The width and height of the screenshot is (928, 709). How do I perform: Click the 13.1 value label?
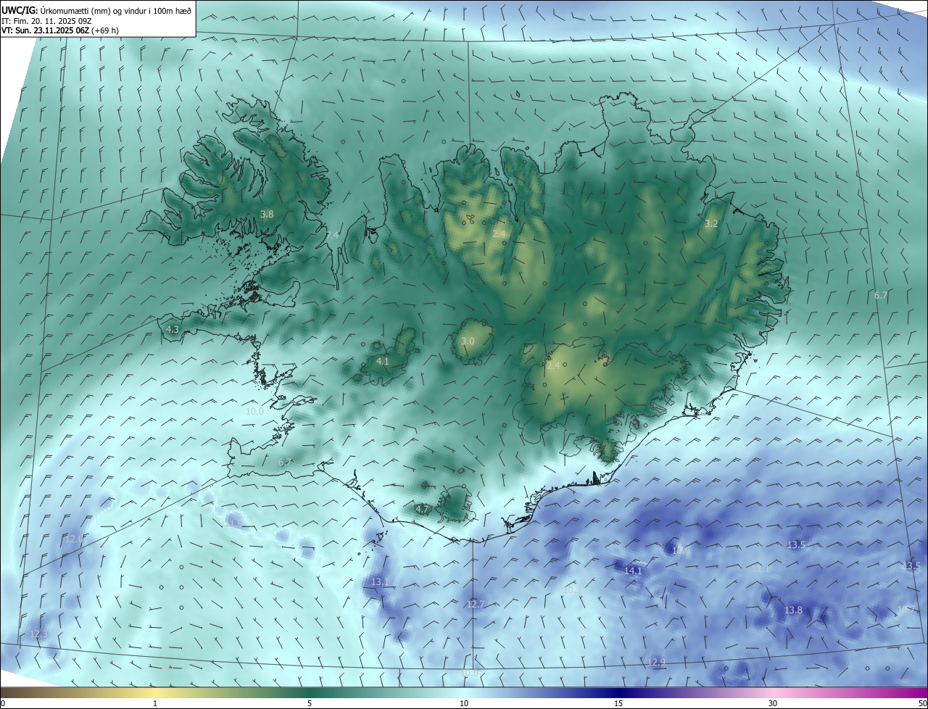(x=380, y=582)
